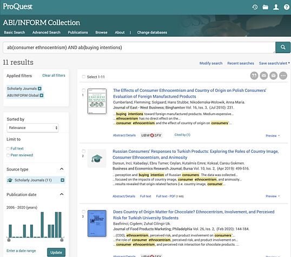Open Full text link for result 2

click(x=145, y=196)
